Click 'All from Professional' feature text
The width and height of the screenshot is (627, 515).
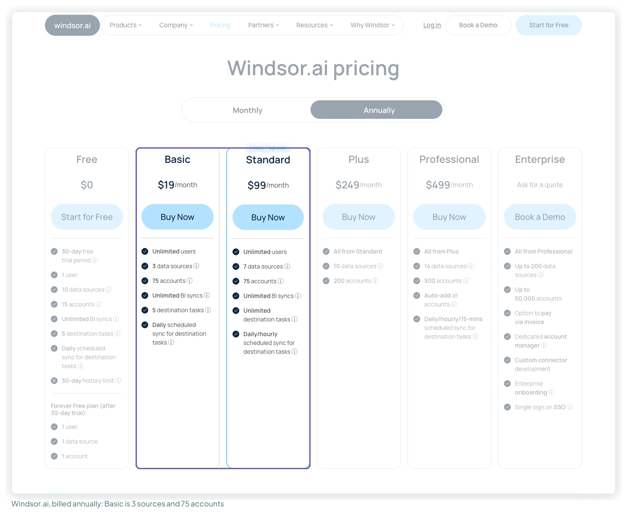point(543,251)
